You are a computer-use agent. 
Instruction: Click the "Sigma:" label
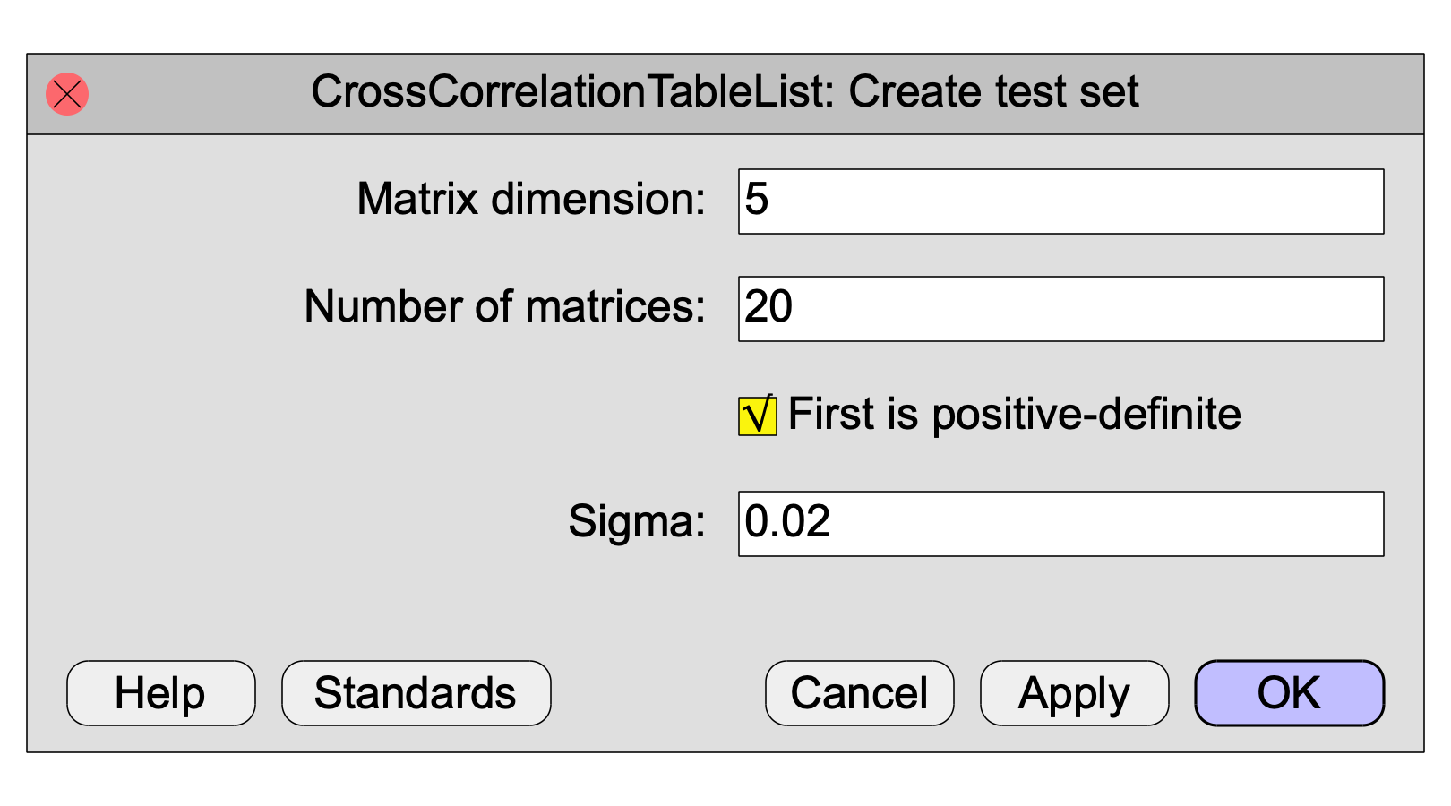(x=637, y=521)
